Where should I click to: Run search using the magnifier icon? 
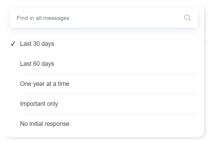coord(187,18)
